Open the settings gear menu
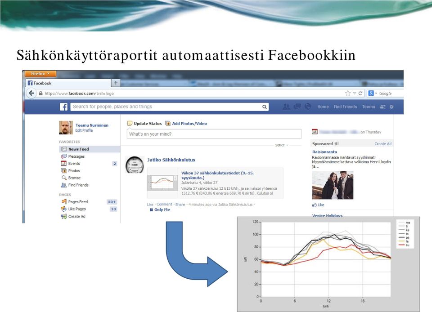The height and width of the screenshot is (312, 432). (391, 107)
